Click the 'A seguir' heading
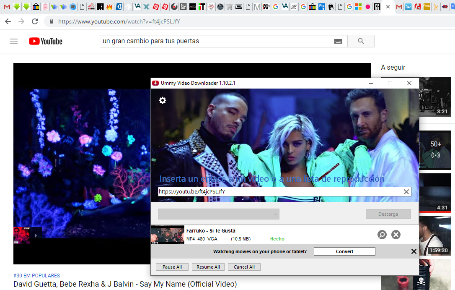The image size is (455, 290). pyautogui.click(x=393, y=68)
